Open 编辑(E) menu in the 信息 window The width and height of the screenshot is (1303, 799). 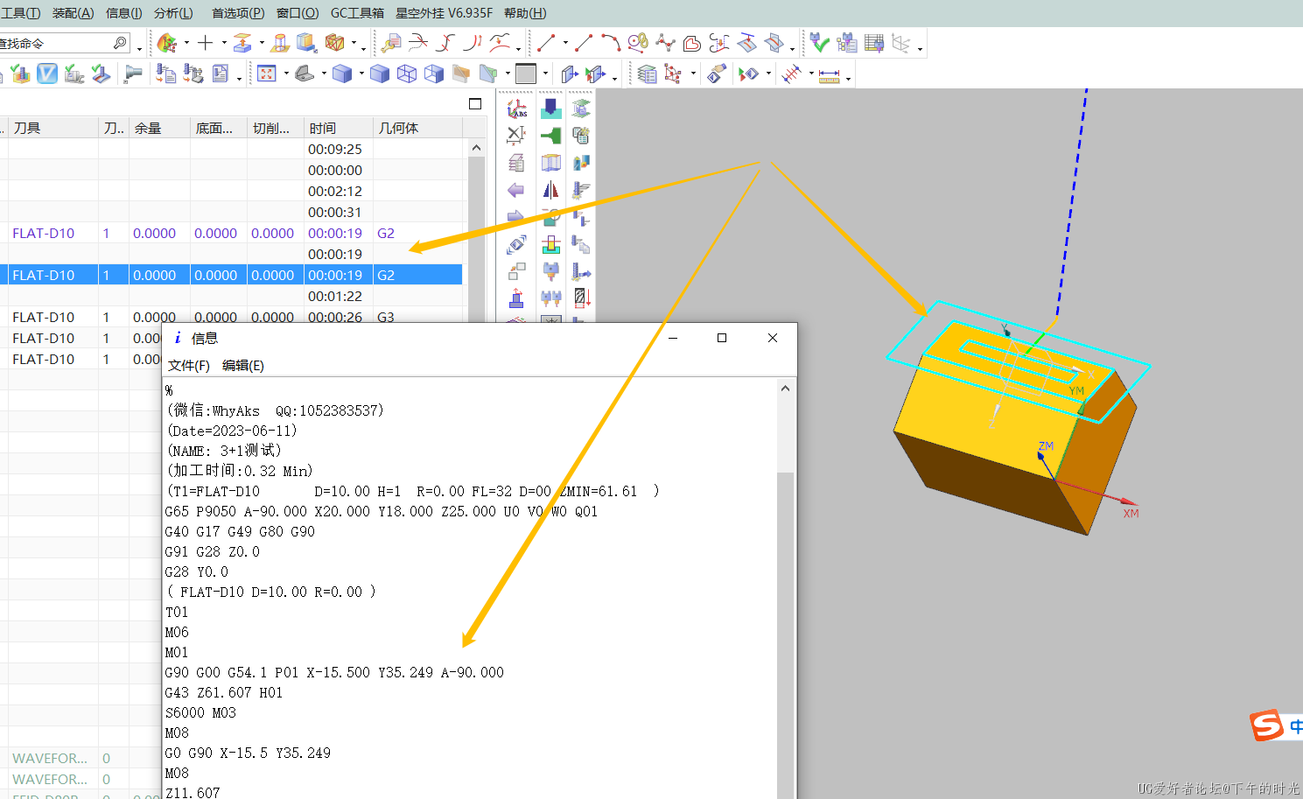243,366
